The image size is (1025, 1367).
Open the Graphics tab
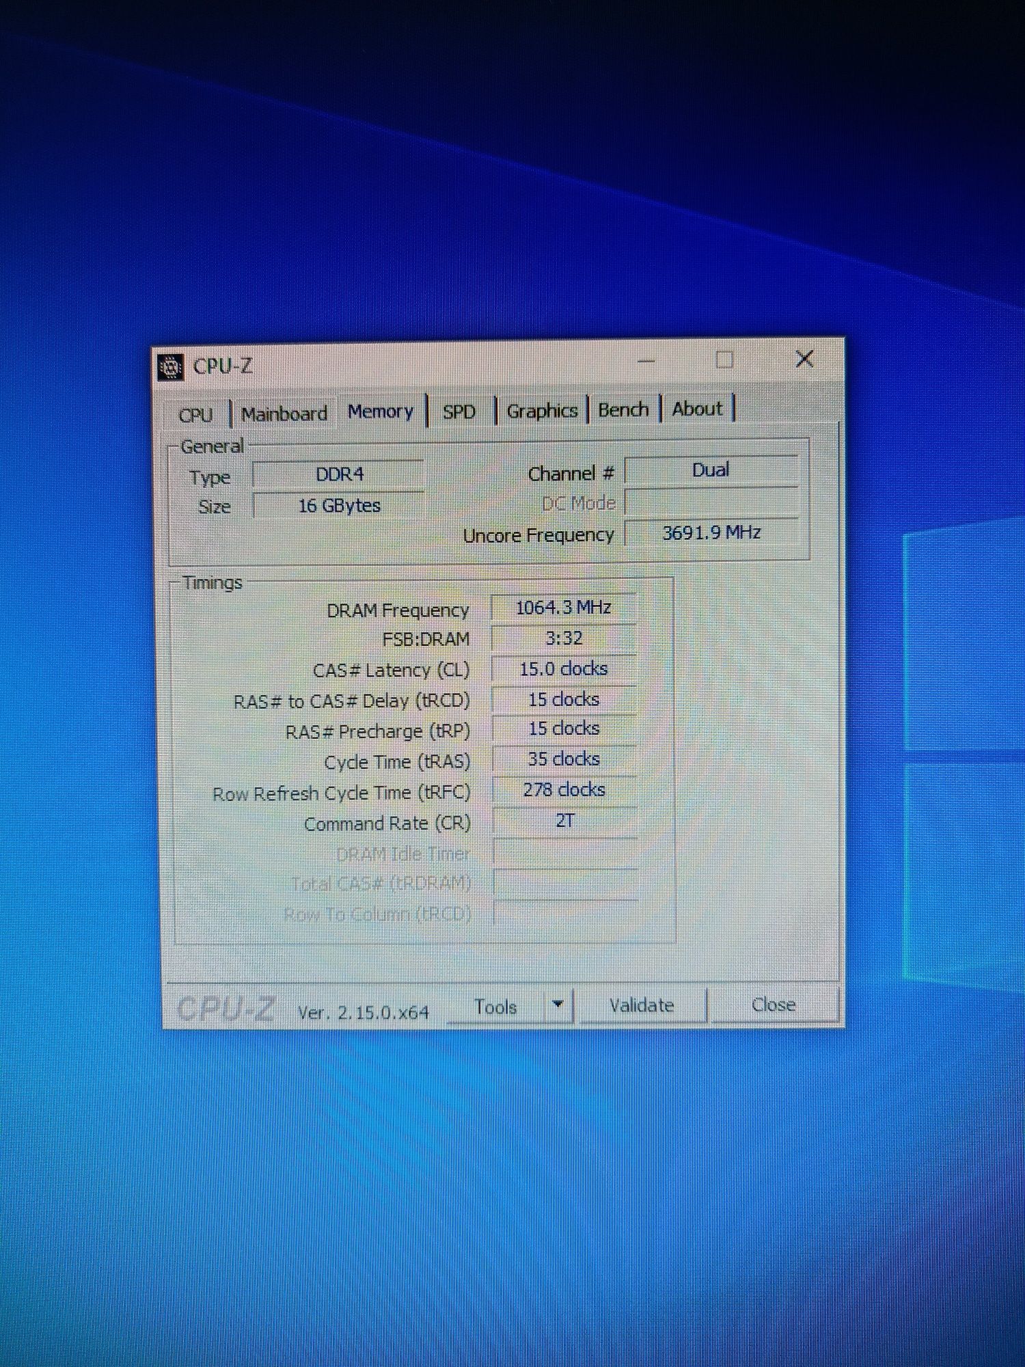click(542, 411)
